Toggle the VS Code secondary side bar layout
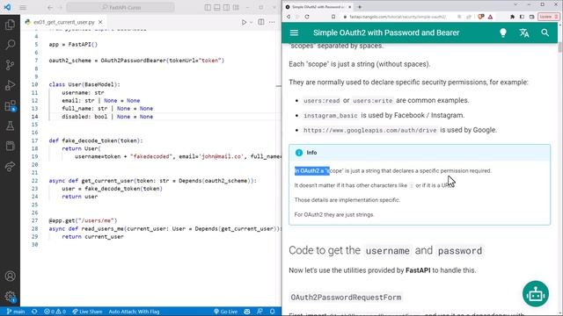The width and height of the screenshot is (563, 316). [226, 7]
